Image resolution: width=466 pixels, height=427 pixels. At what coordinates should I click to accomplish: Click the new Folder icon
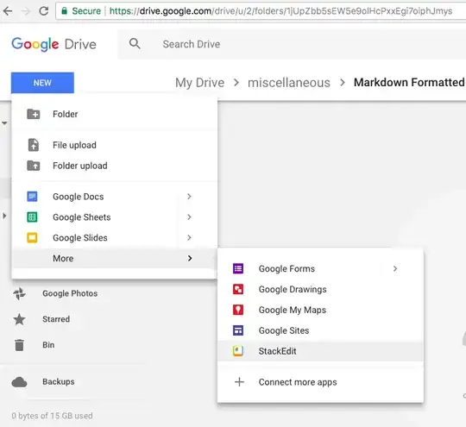point(34,114)
